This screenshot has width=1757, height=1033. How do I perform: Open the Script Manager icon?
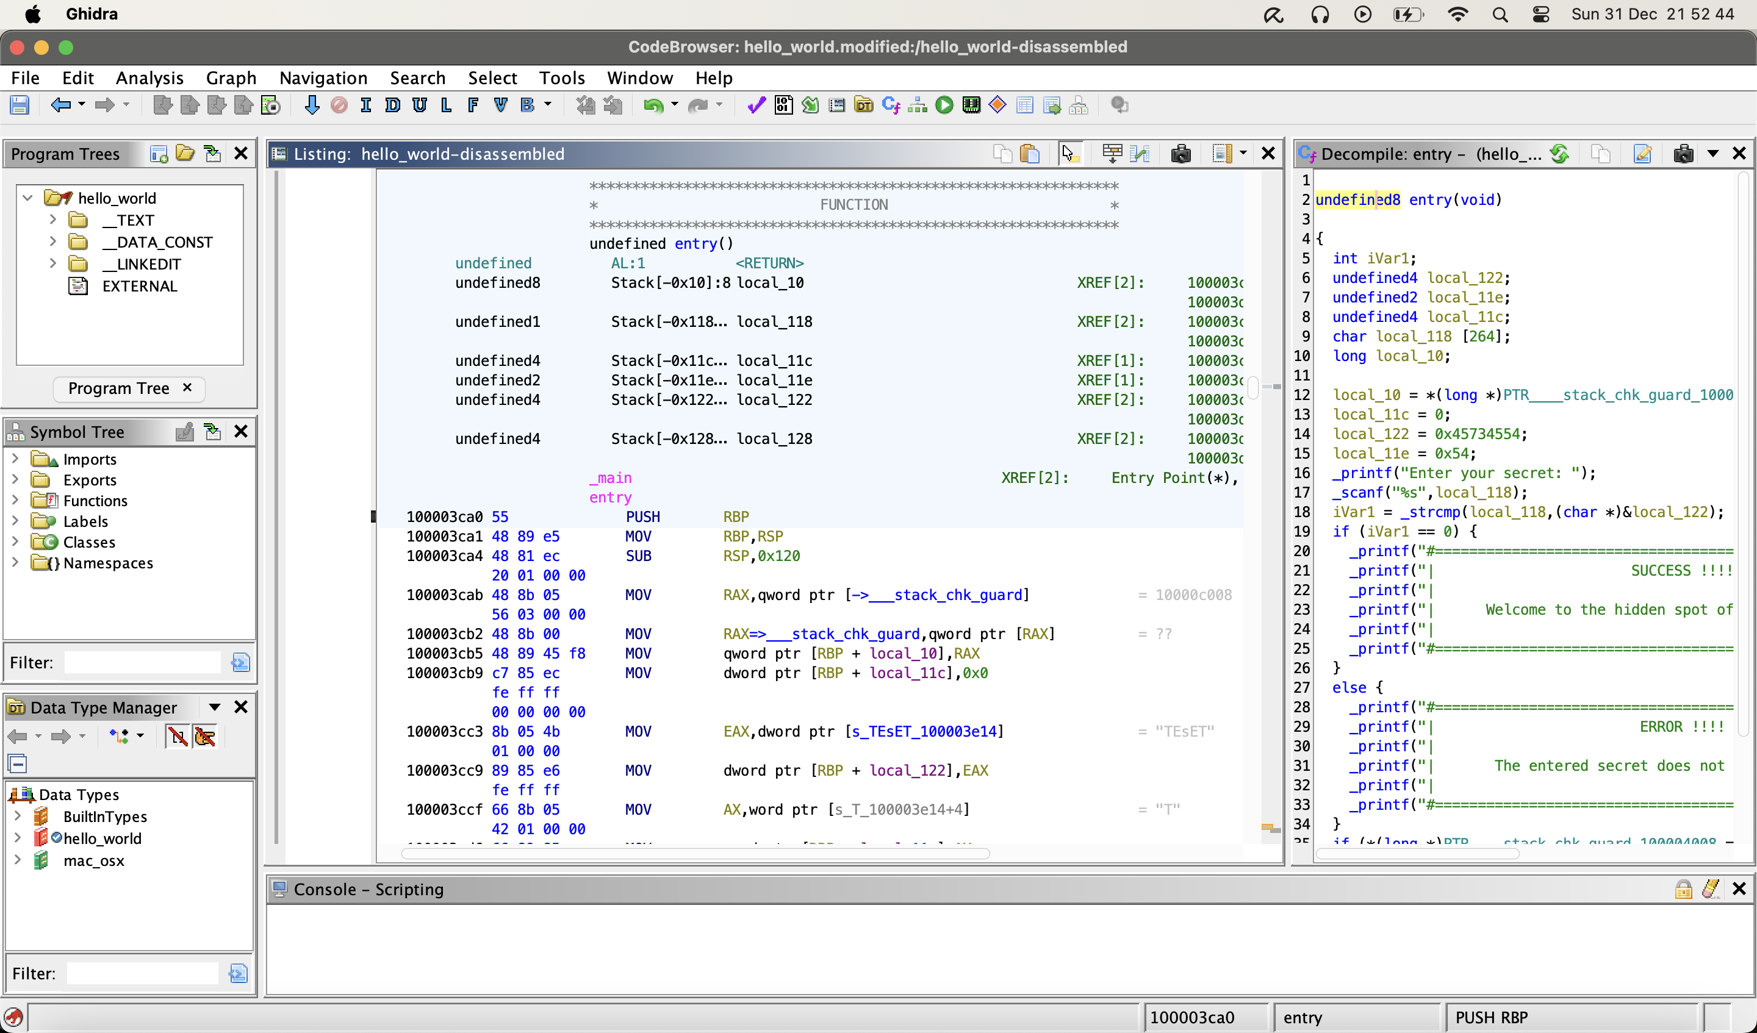coord(810,104)
